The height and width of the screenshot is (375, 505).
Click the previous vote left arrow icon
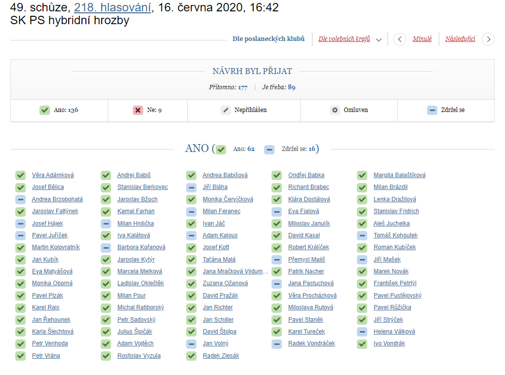pos(400,39)
